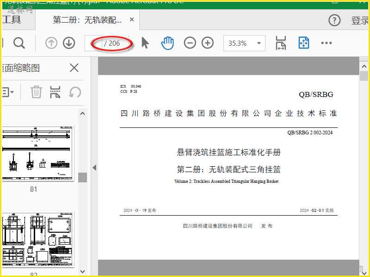
Task: Go to the previous page
Action: [x=51, y=43]
